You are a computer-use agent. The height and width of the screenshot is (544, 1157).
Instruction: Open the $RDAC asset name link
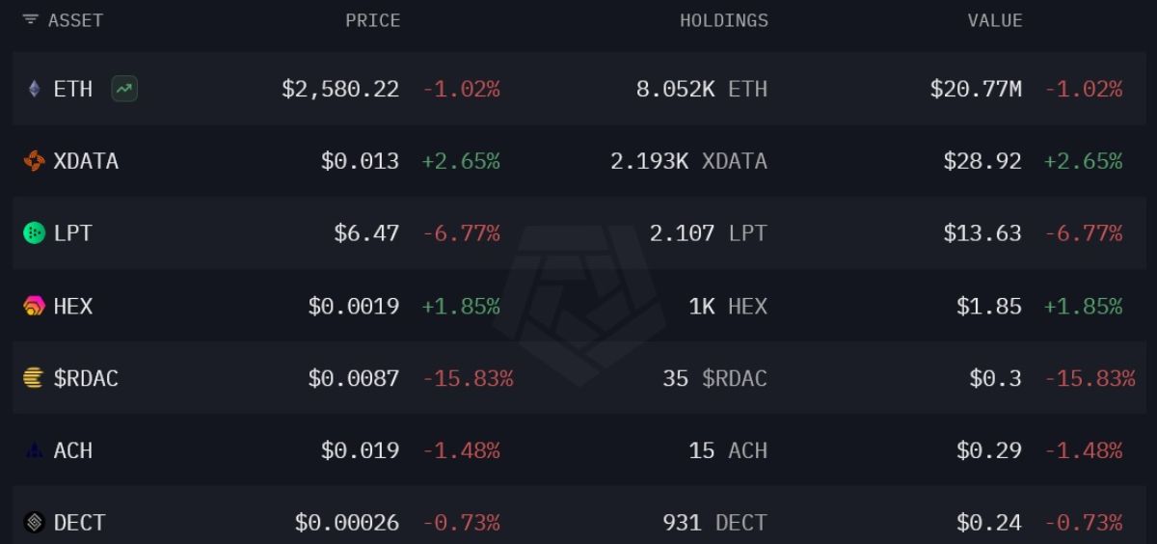(x=86, y=378)
